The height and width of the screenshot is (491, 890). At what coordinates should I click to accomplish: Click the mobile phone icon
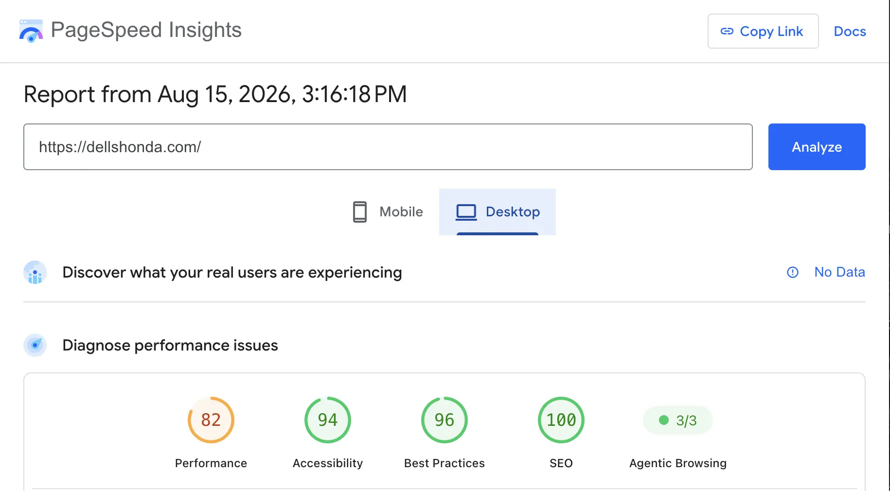[x=360, y=212]
